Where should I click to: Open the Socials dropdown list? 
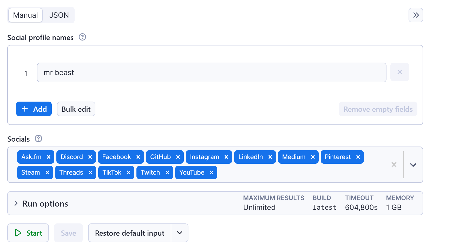coord(413,165)
